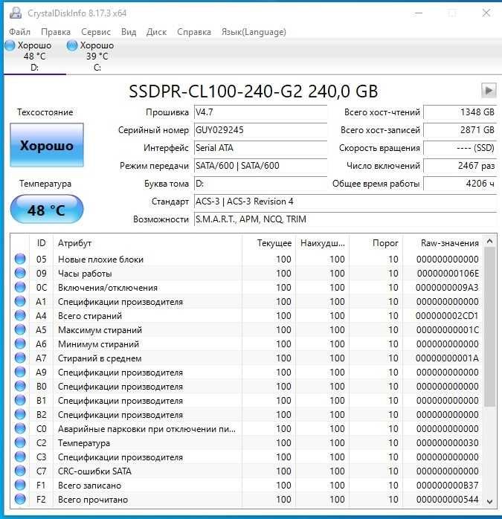Click status icon of row 0C
This screenshot has height=519, width=502.
point(20,287)
